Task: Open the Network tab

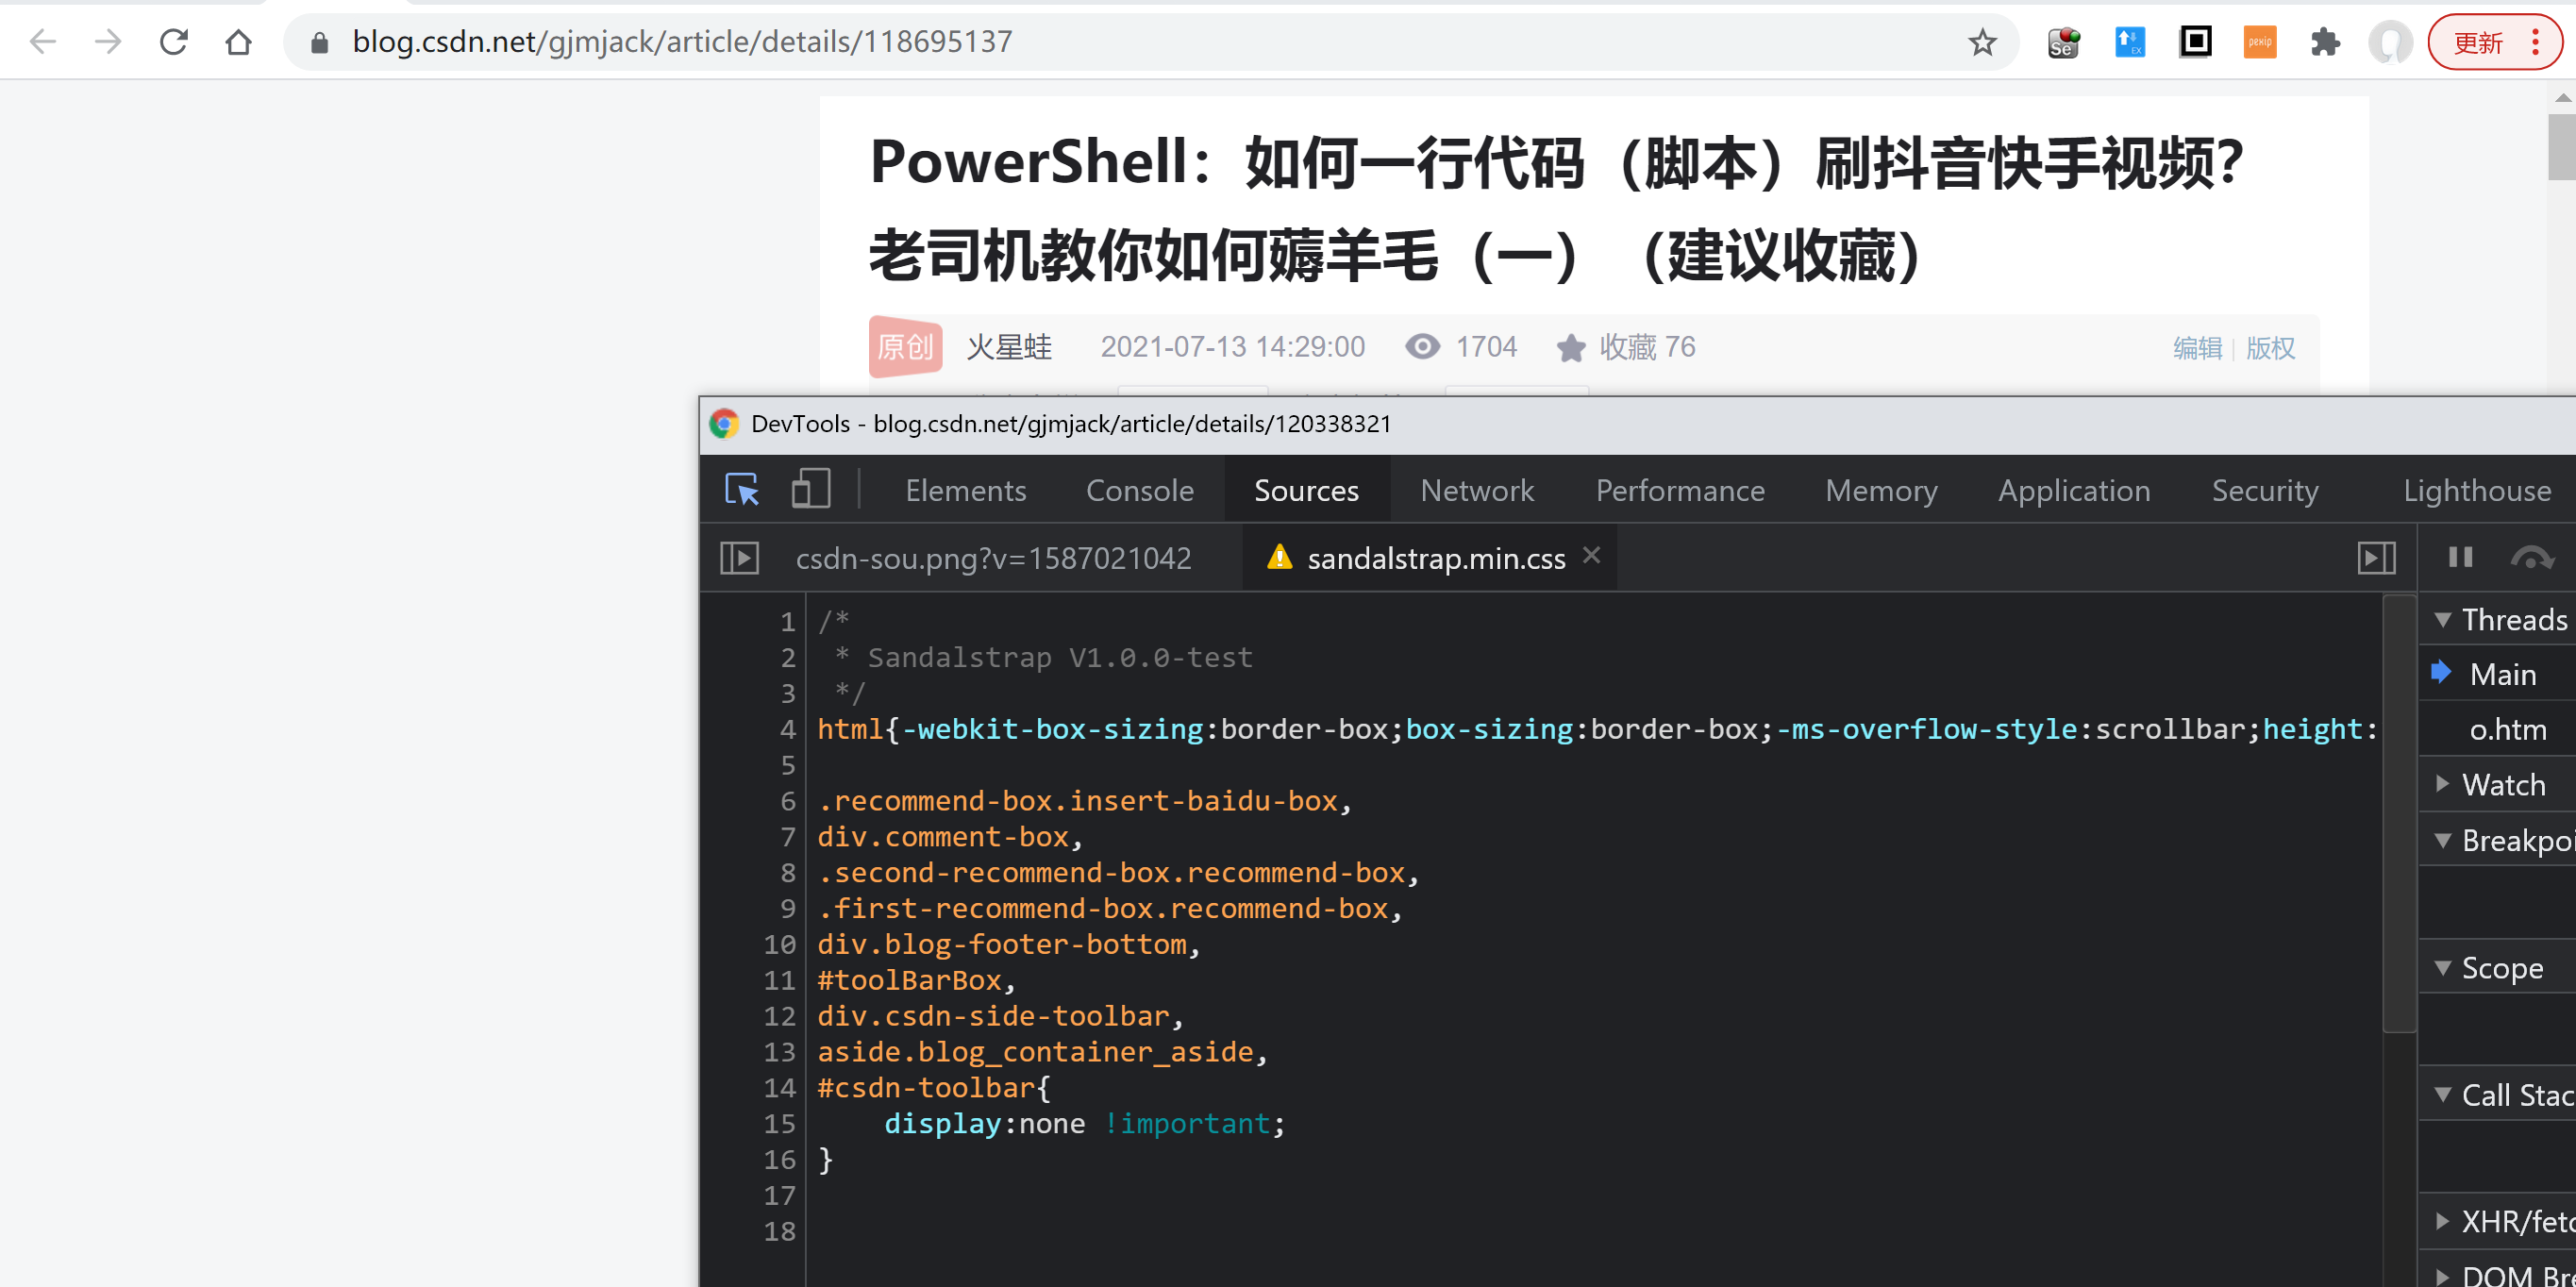Action: [1477, 490]
